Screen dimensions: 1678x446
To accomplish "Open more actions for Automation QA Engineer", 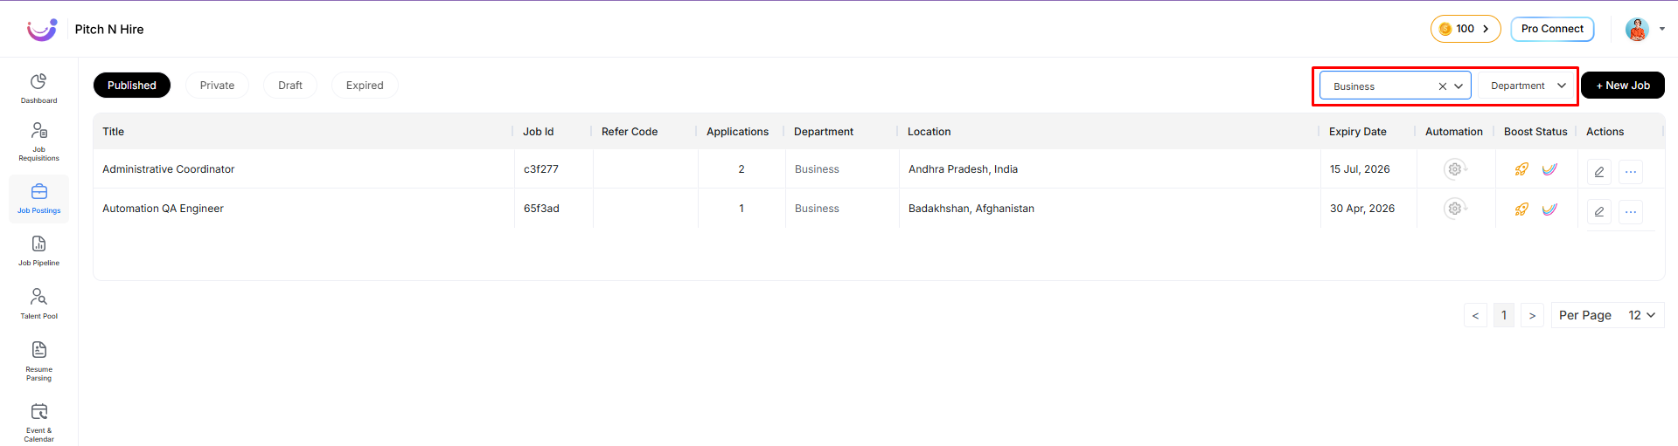I will (x=1631, y=211).
